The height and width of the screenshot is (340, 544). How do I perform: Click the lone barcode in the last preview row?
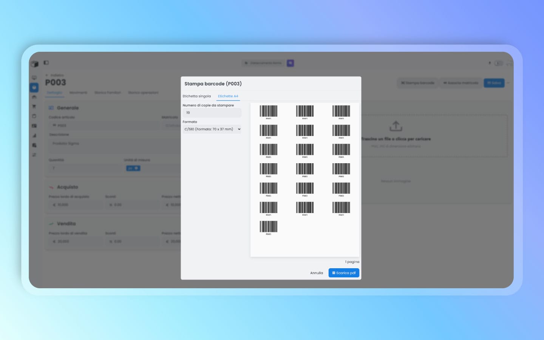pos(269,228)
